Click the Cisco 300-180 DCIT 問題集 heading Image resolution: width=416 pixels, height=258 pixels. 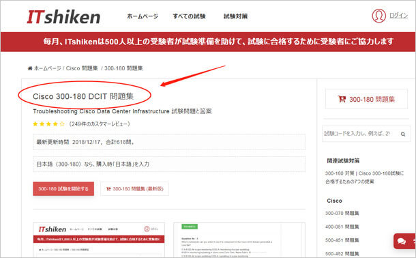click(x=83, y=96)
